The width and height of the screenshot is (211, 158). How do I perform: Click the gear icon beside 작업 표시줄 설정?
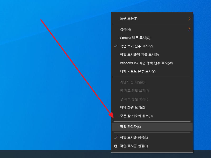[x=116, y=146]
